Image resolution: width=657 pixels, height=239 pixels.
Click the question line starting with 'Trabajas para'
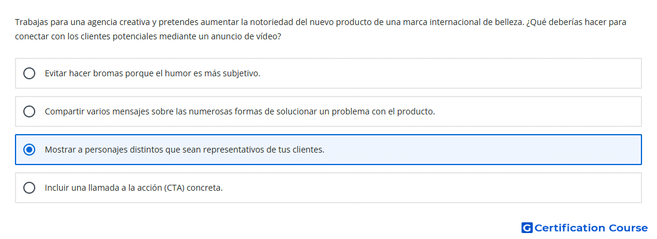click(321, 22)
